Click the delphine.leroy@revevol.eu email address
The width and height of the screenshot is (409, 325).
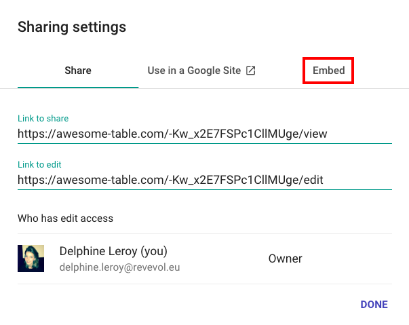pos(120,267)
